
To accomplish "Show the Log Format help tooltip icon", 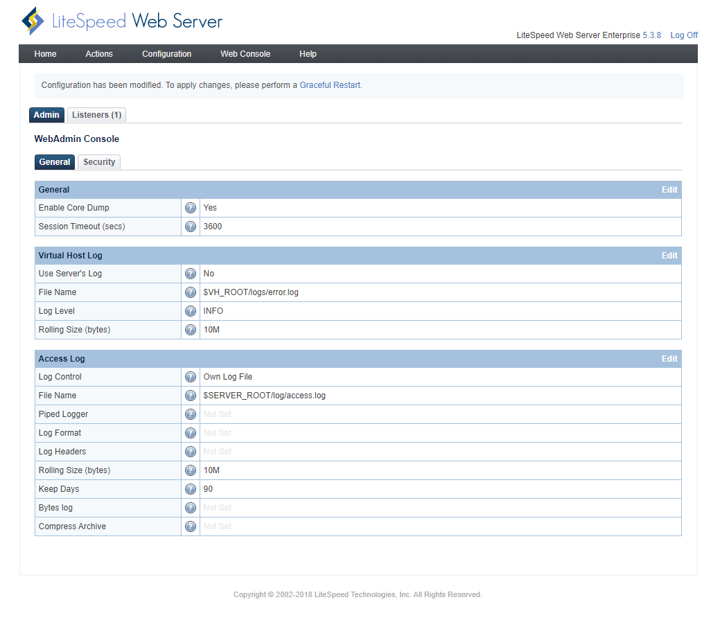I will click(x=191, y=434).
